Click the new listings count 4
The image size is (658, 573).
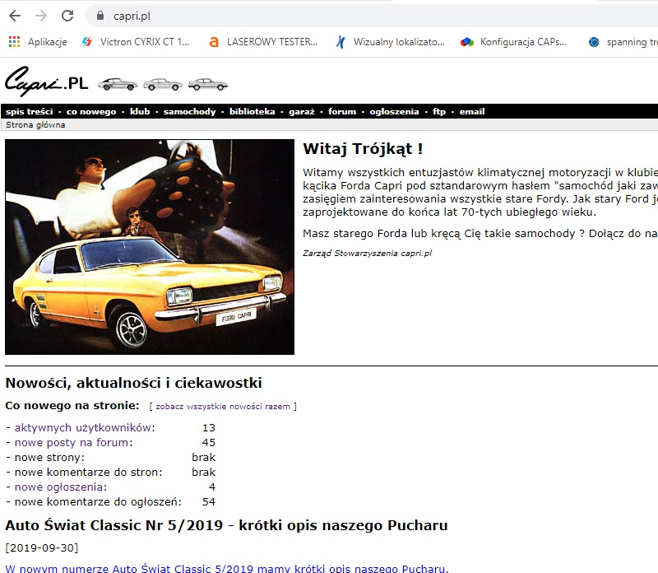(x=212, y=487)
